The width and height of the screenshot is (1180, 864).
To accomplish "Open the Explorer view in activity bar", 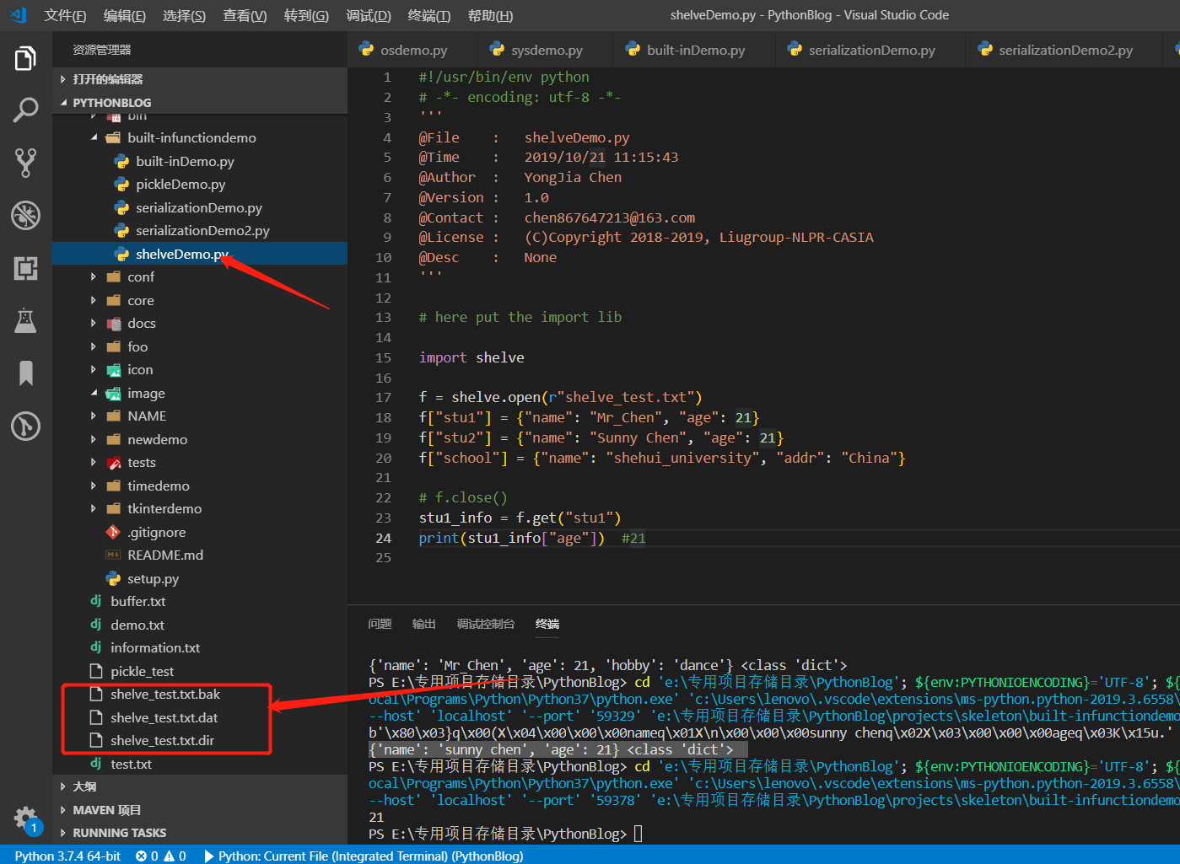I will coord(25,58).
